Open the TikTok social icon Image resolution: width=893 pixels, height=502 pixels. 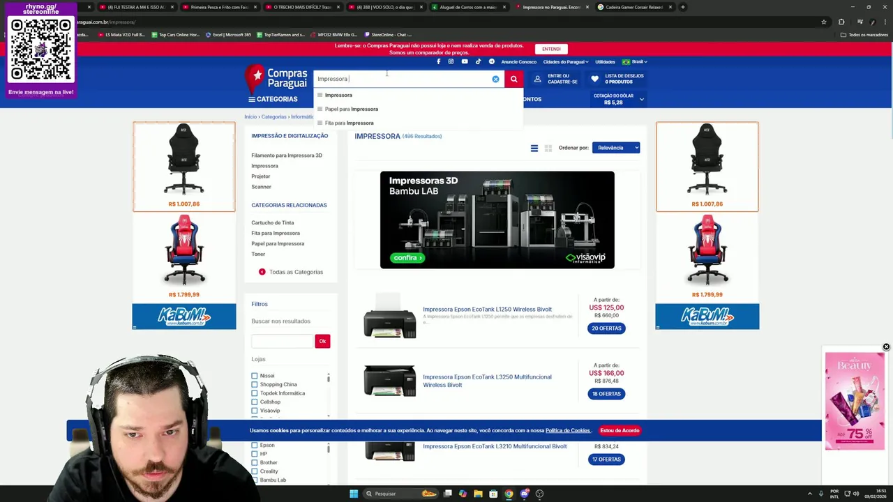pos(478,61)
